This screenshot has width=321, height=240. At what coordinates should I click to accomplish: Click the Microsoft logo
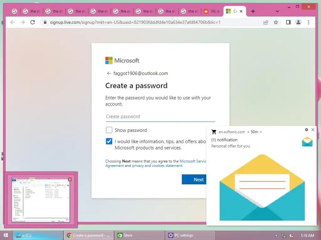[x=122, y=60]
